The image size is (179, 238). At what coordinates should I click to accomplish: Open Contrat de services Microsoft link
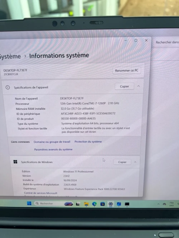pos(40,193)
